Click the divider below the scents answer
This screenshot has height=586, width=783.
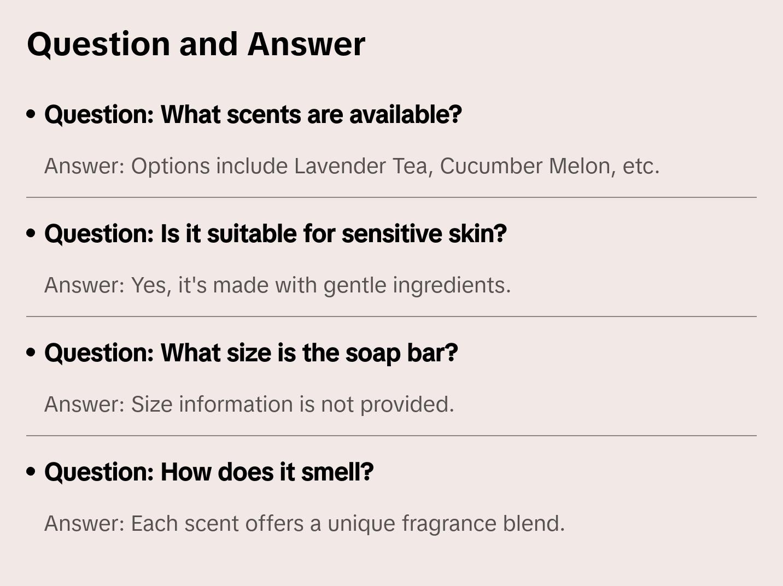coord(391,197)
